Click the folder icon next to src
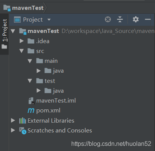Viewport: 155px width, 151px height. click(x=31, y=51)
